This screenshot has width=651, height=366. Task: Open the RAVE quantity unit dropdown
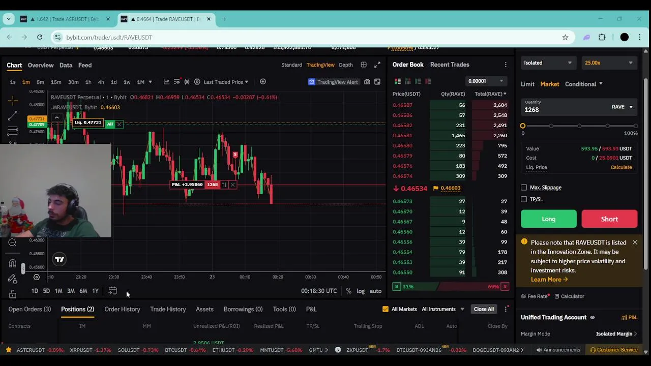(x=622, y=107)
